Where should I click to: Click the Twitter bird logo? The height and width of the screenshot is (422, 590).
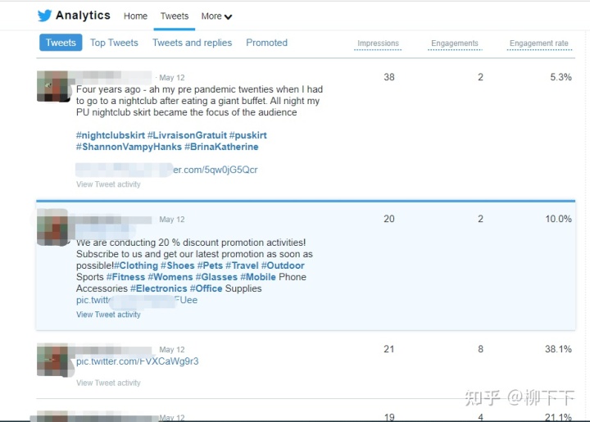point(44,16)
